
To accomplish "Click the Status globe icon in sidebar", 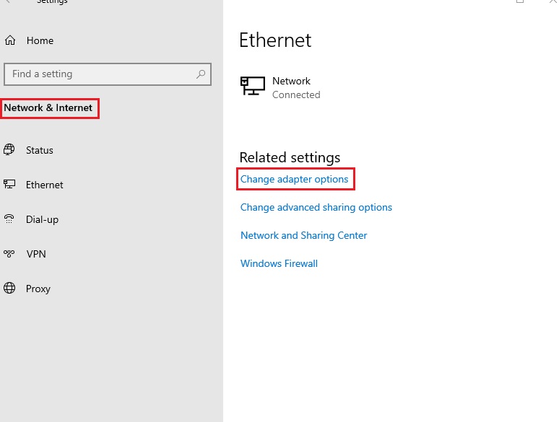I will coord(9,149).
